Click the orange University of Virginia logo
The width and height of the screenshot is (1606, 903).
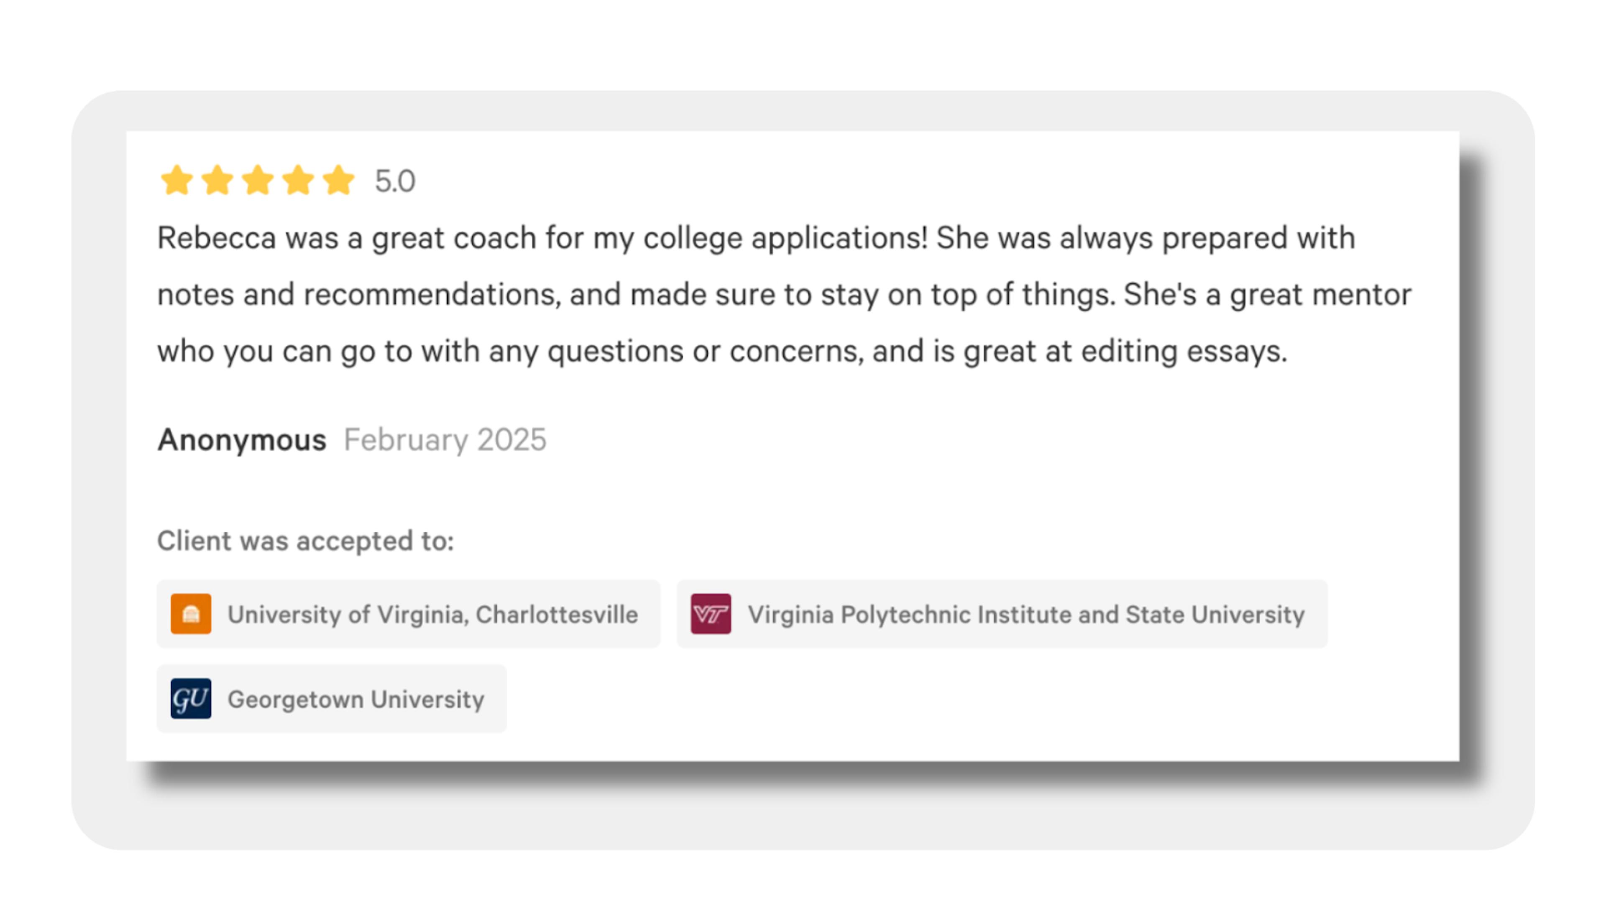(191, 614)
